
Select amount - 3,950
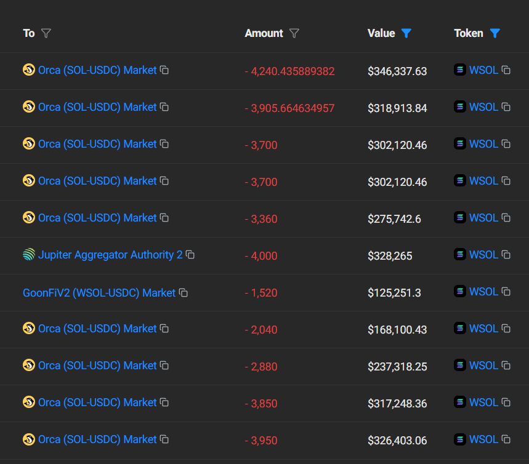261,441
